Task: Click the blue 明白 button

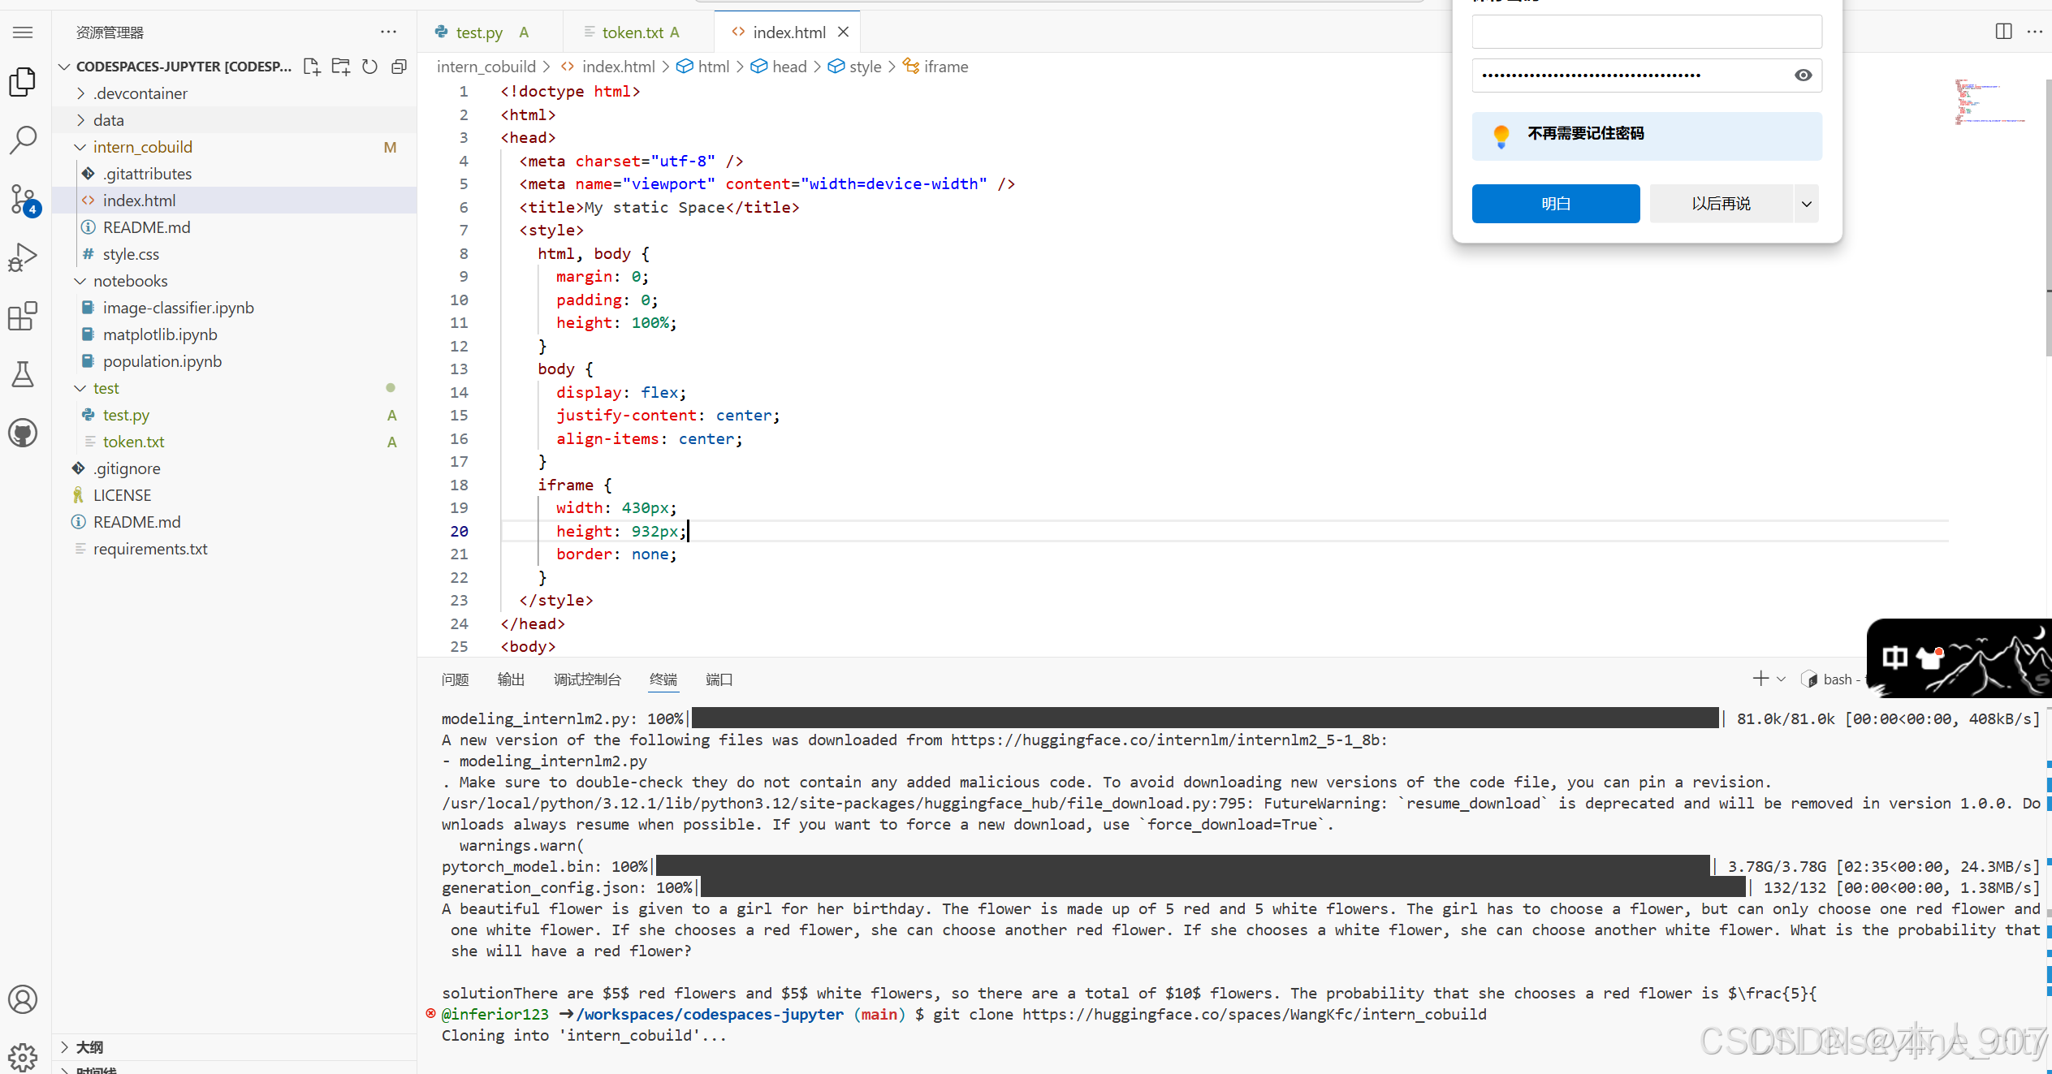Action: tap(1555, 204)
